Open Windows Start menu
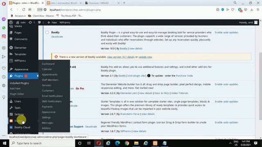Image resolution: width=262 pixels, height=147 pixels. pos(5,143)
